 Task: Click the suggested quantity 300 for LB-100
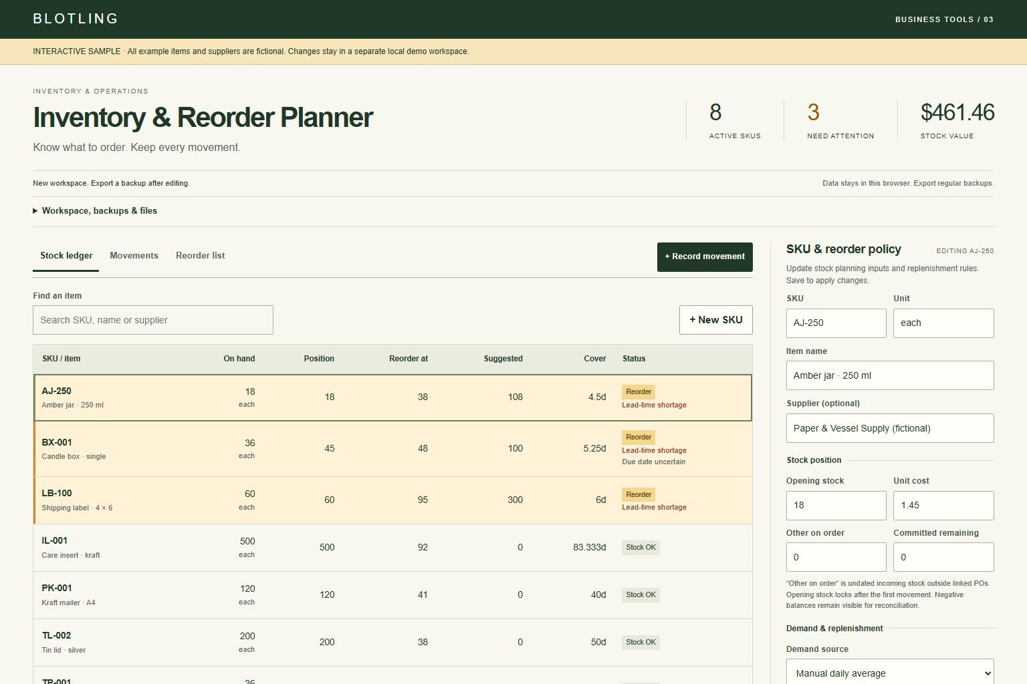(515, 500)
